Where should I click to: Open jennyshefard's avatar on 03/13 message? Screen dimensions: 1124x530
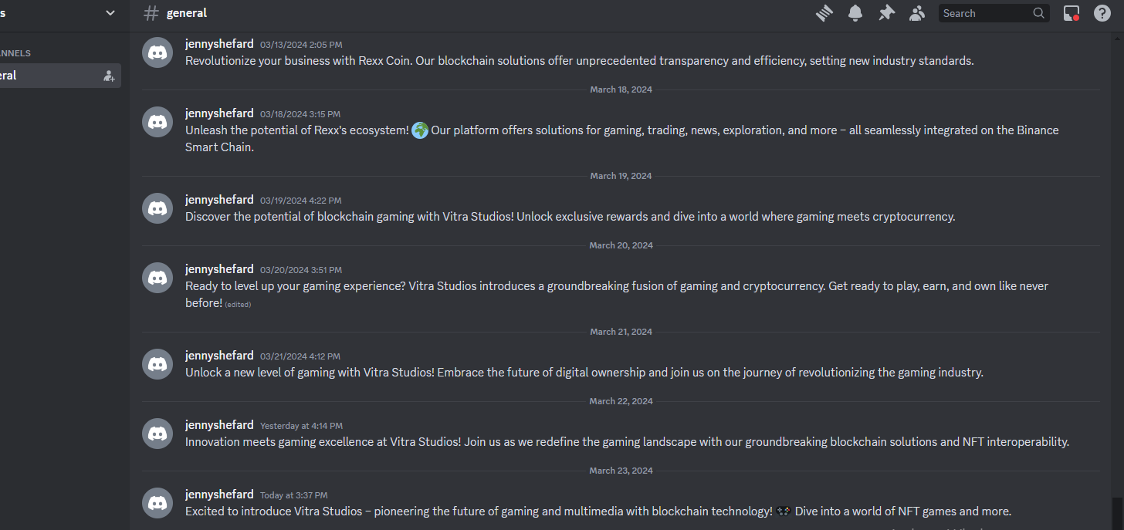(x=157, y=52)
